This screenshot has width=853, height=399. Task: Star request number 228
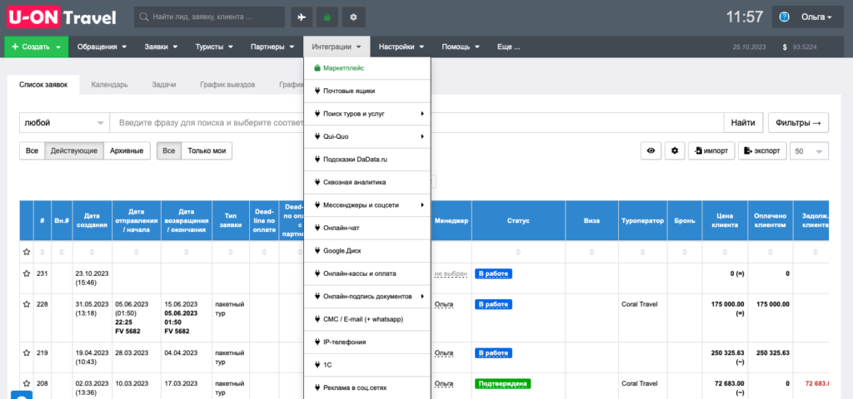[x=26, y=304]
